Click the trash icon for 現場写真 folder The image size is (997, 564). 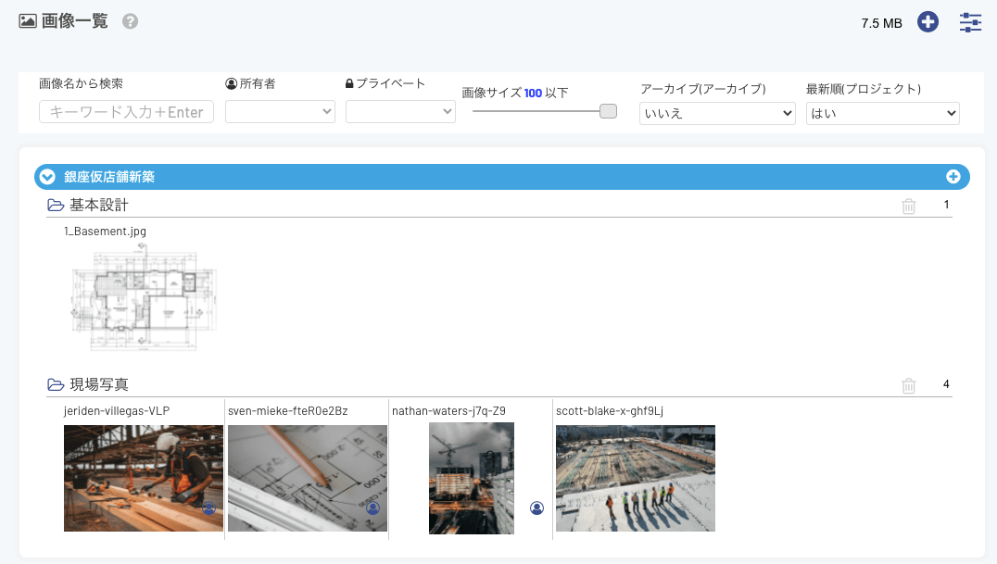click(908, 385)
